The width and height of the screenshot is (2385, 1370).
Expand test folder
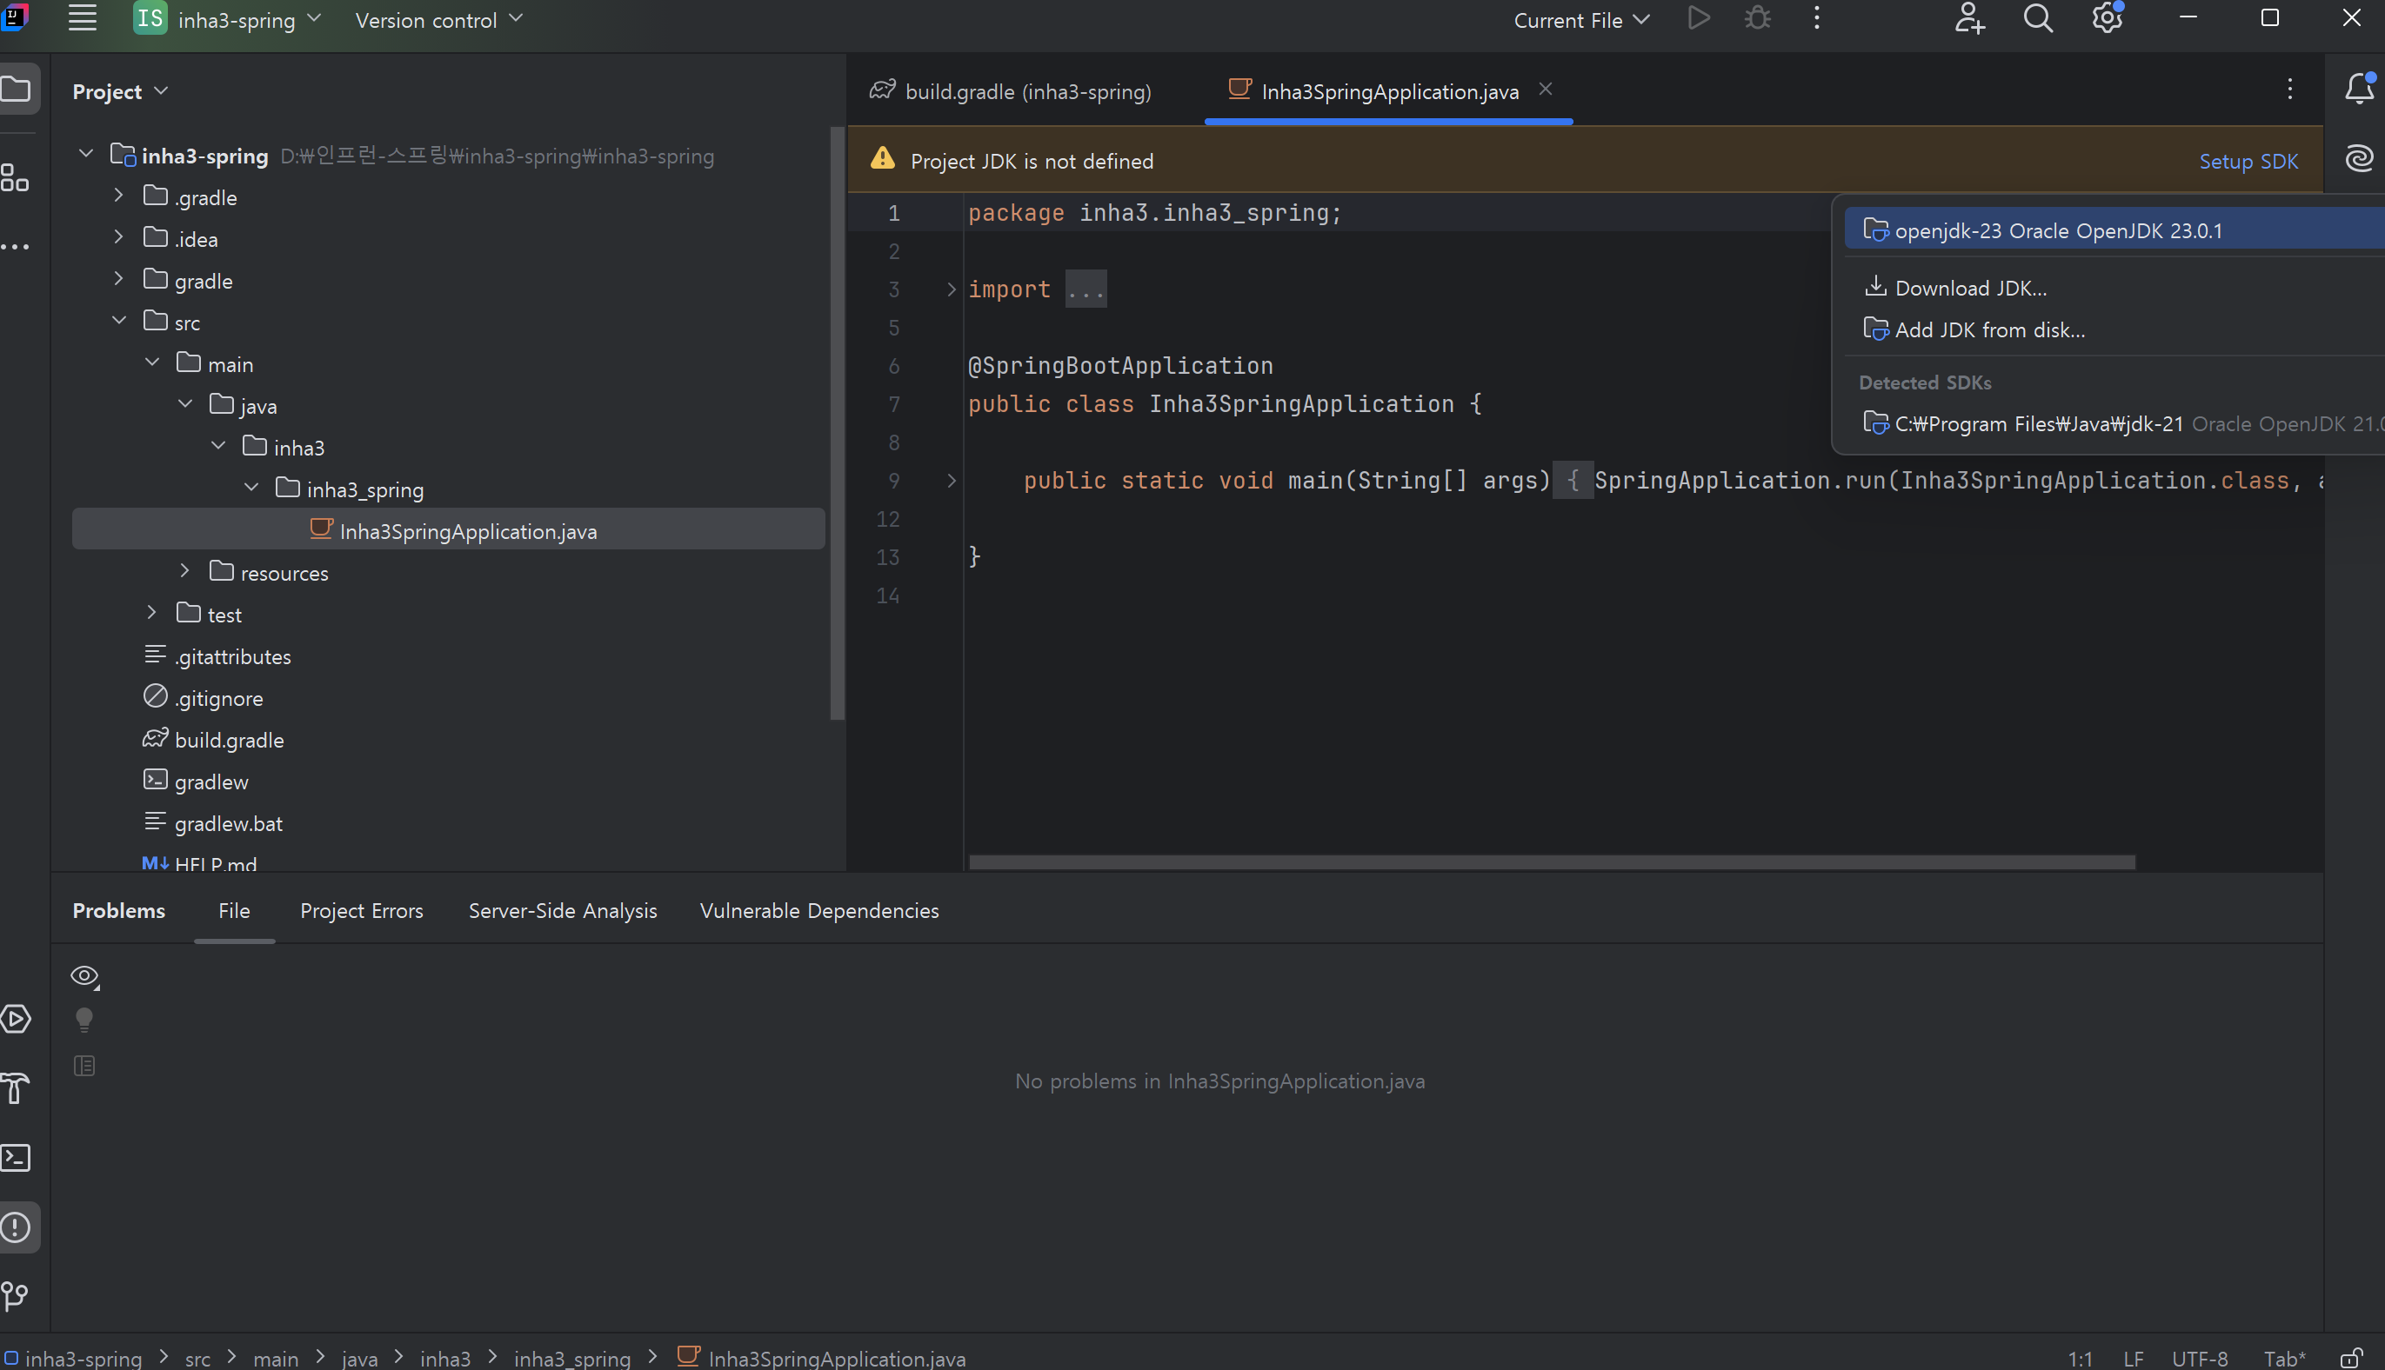[x=151, y=613]
